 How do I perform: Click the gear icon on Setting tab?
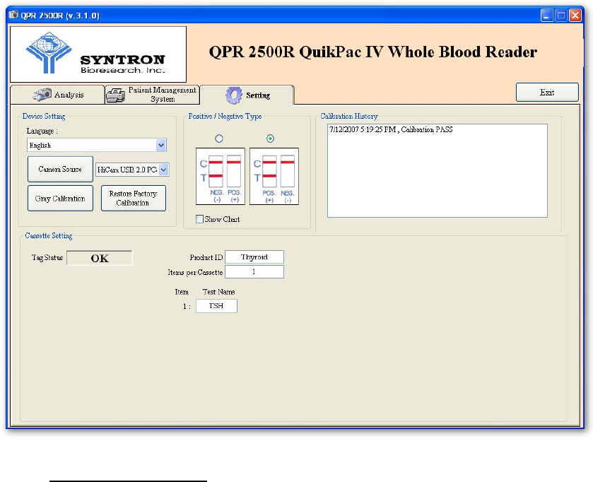coord(234,95)
